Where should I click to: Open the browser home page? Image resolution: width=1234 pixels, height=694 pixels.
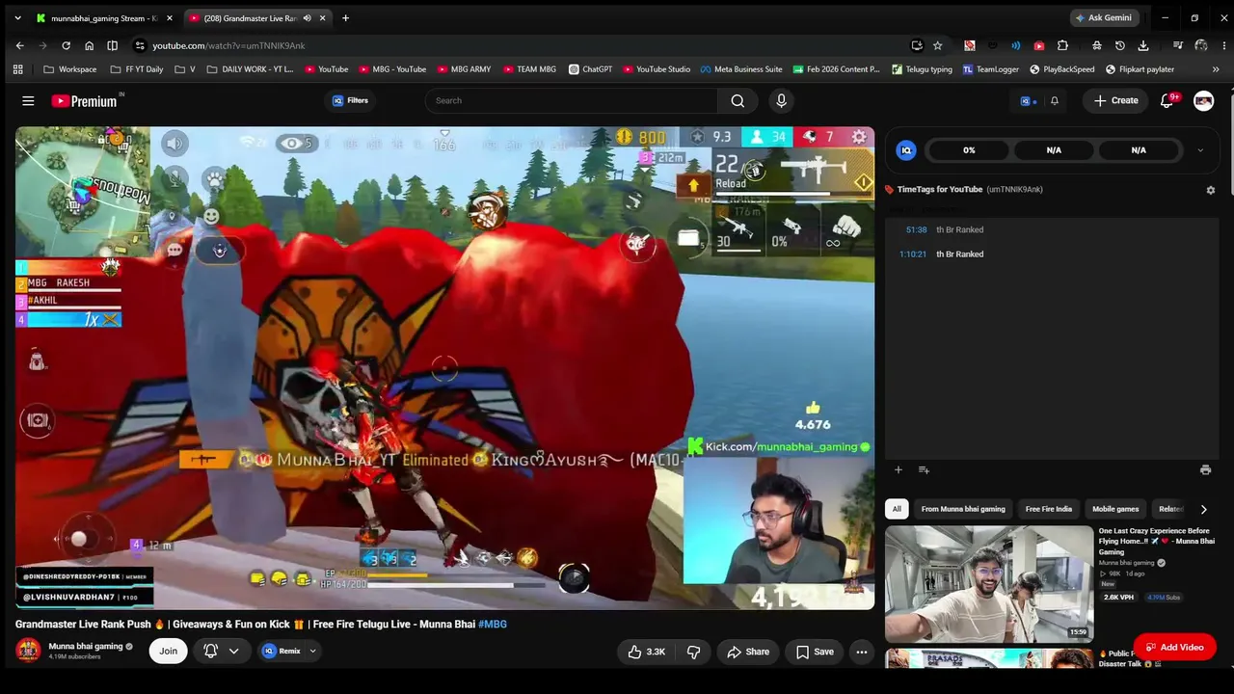tap(89, 45)
